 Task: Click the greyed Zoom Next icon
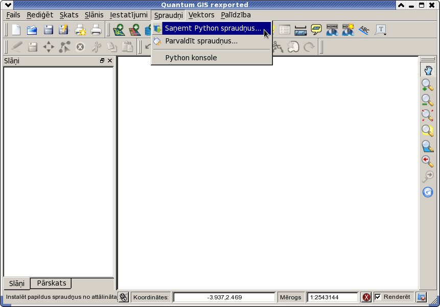pyautogui.click(x=428, y=177)
